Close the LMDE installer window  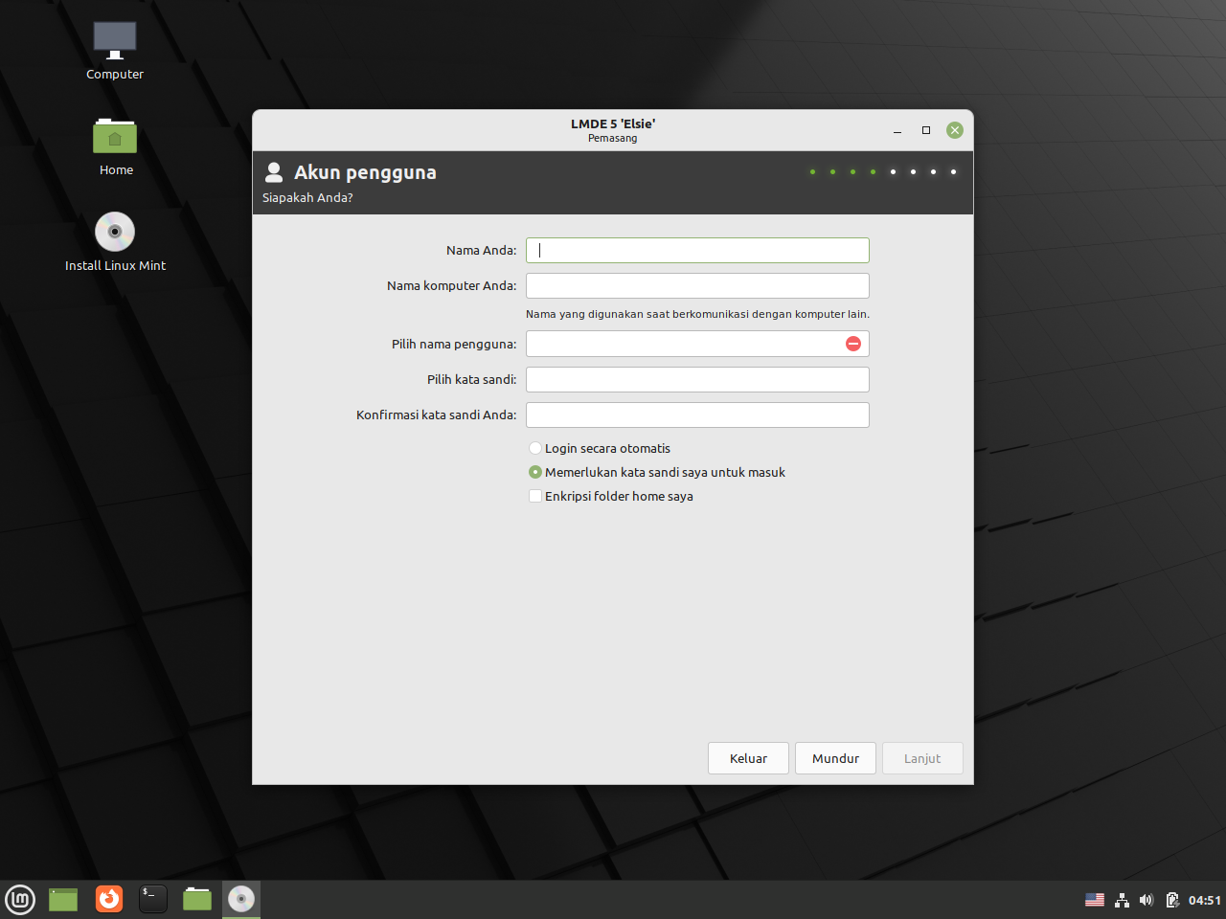(955, 130)
